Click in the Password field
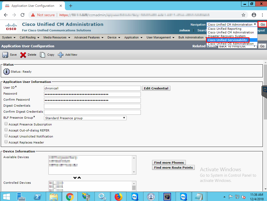 pyautogui.click(x=92, y=94)
